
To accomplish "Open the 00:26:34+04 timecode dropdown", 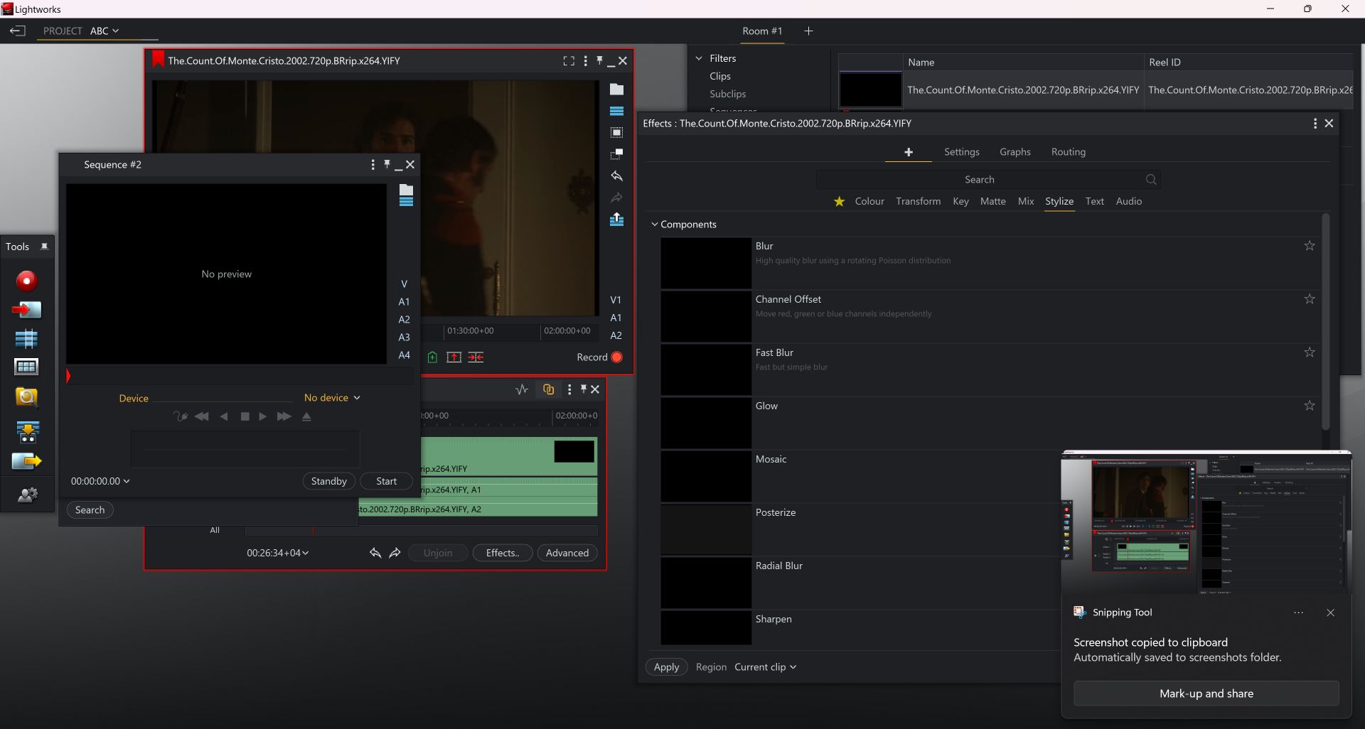I will [277, 553].
